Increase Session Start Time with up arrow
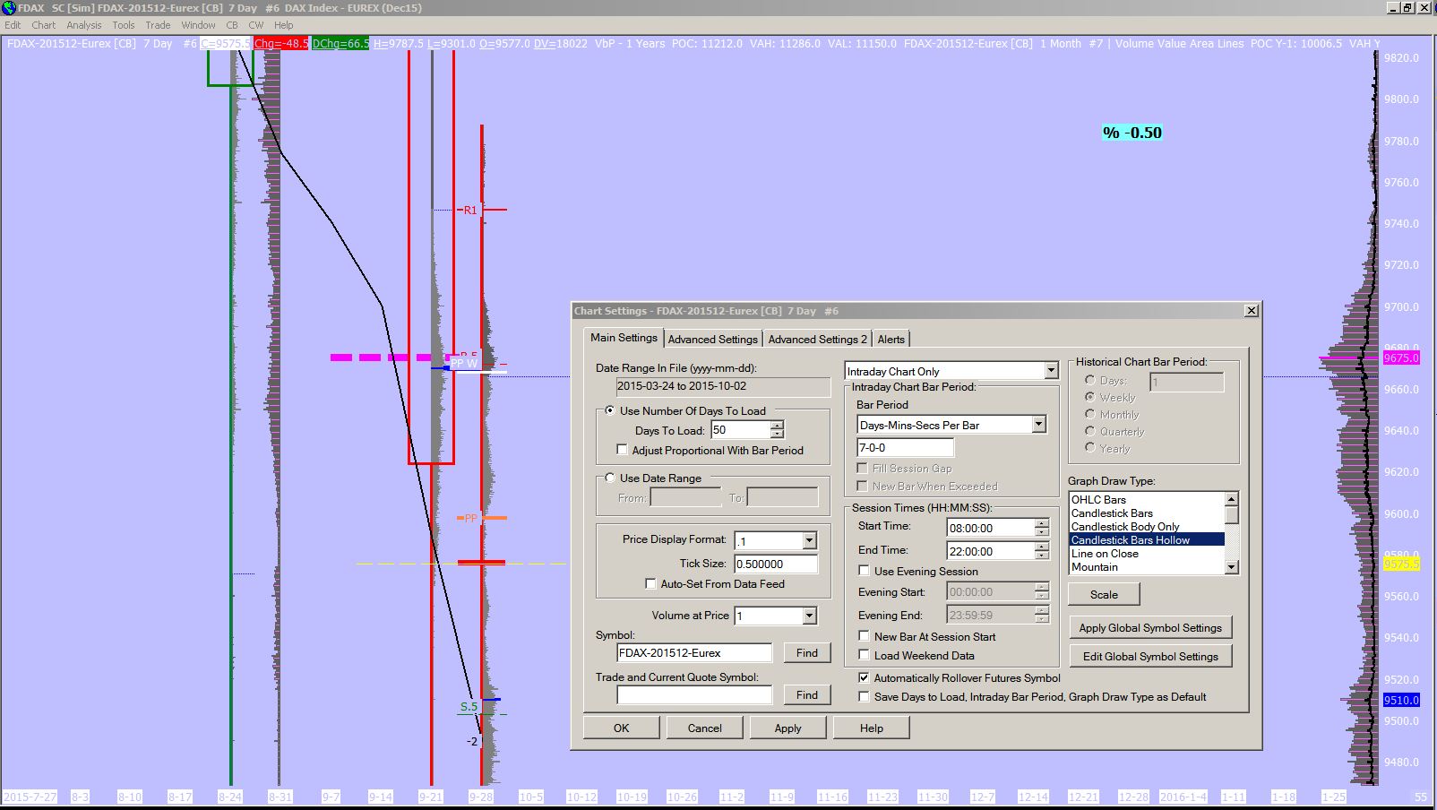 [x=1041, y=523]
